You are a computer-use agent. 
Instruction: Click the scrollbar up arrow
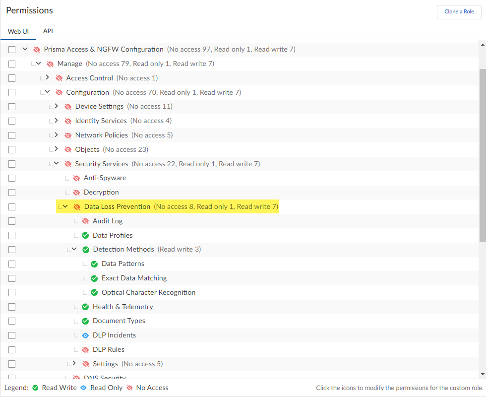[483, 45]
